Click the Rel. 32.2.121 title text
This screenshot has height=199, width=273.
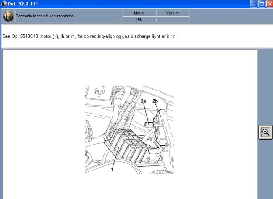point(23,4)
